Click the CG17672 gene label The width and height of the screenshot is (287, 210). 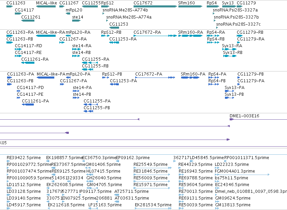point(143,3)
